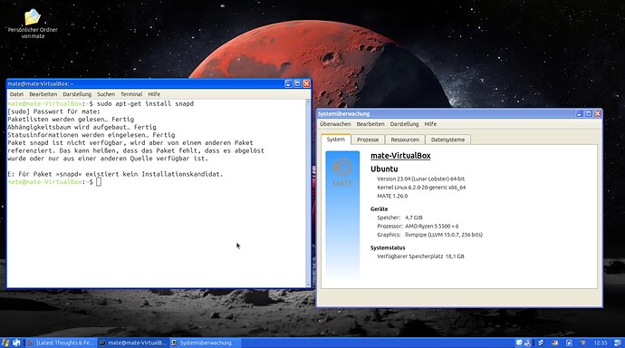Open 'Bearbeiten' menu in Systemüberwachung
625x348 pixels.
pyautogui.click(x=370, y=124)
